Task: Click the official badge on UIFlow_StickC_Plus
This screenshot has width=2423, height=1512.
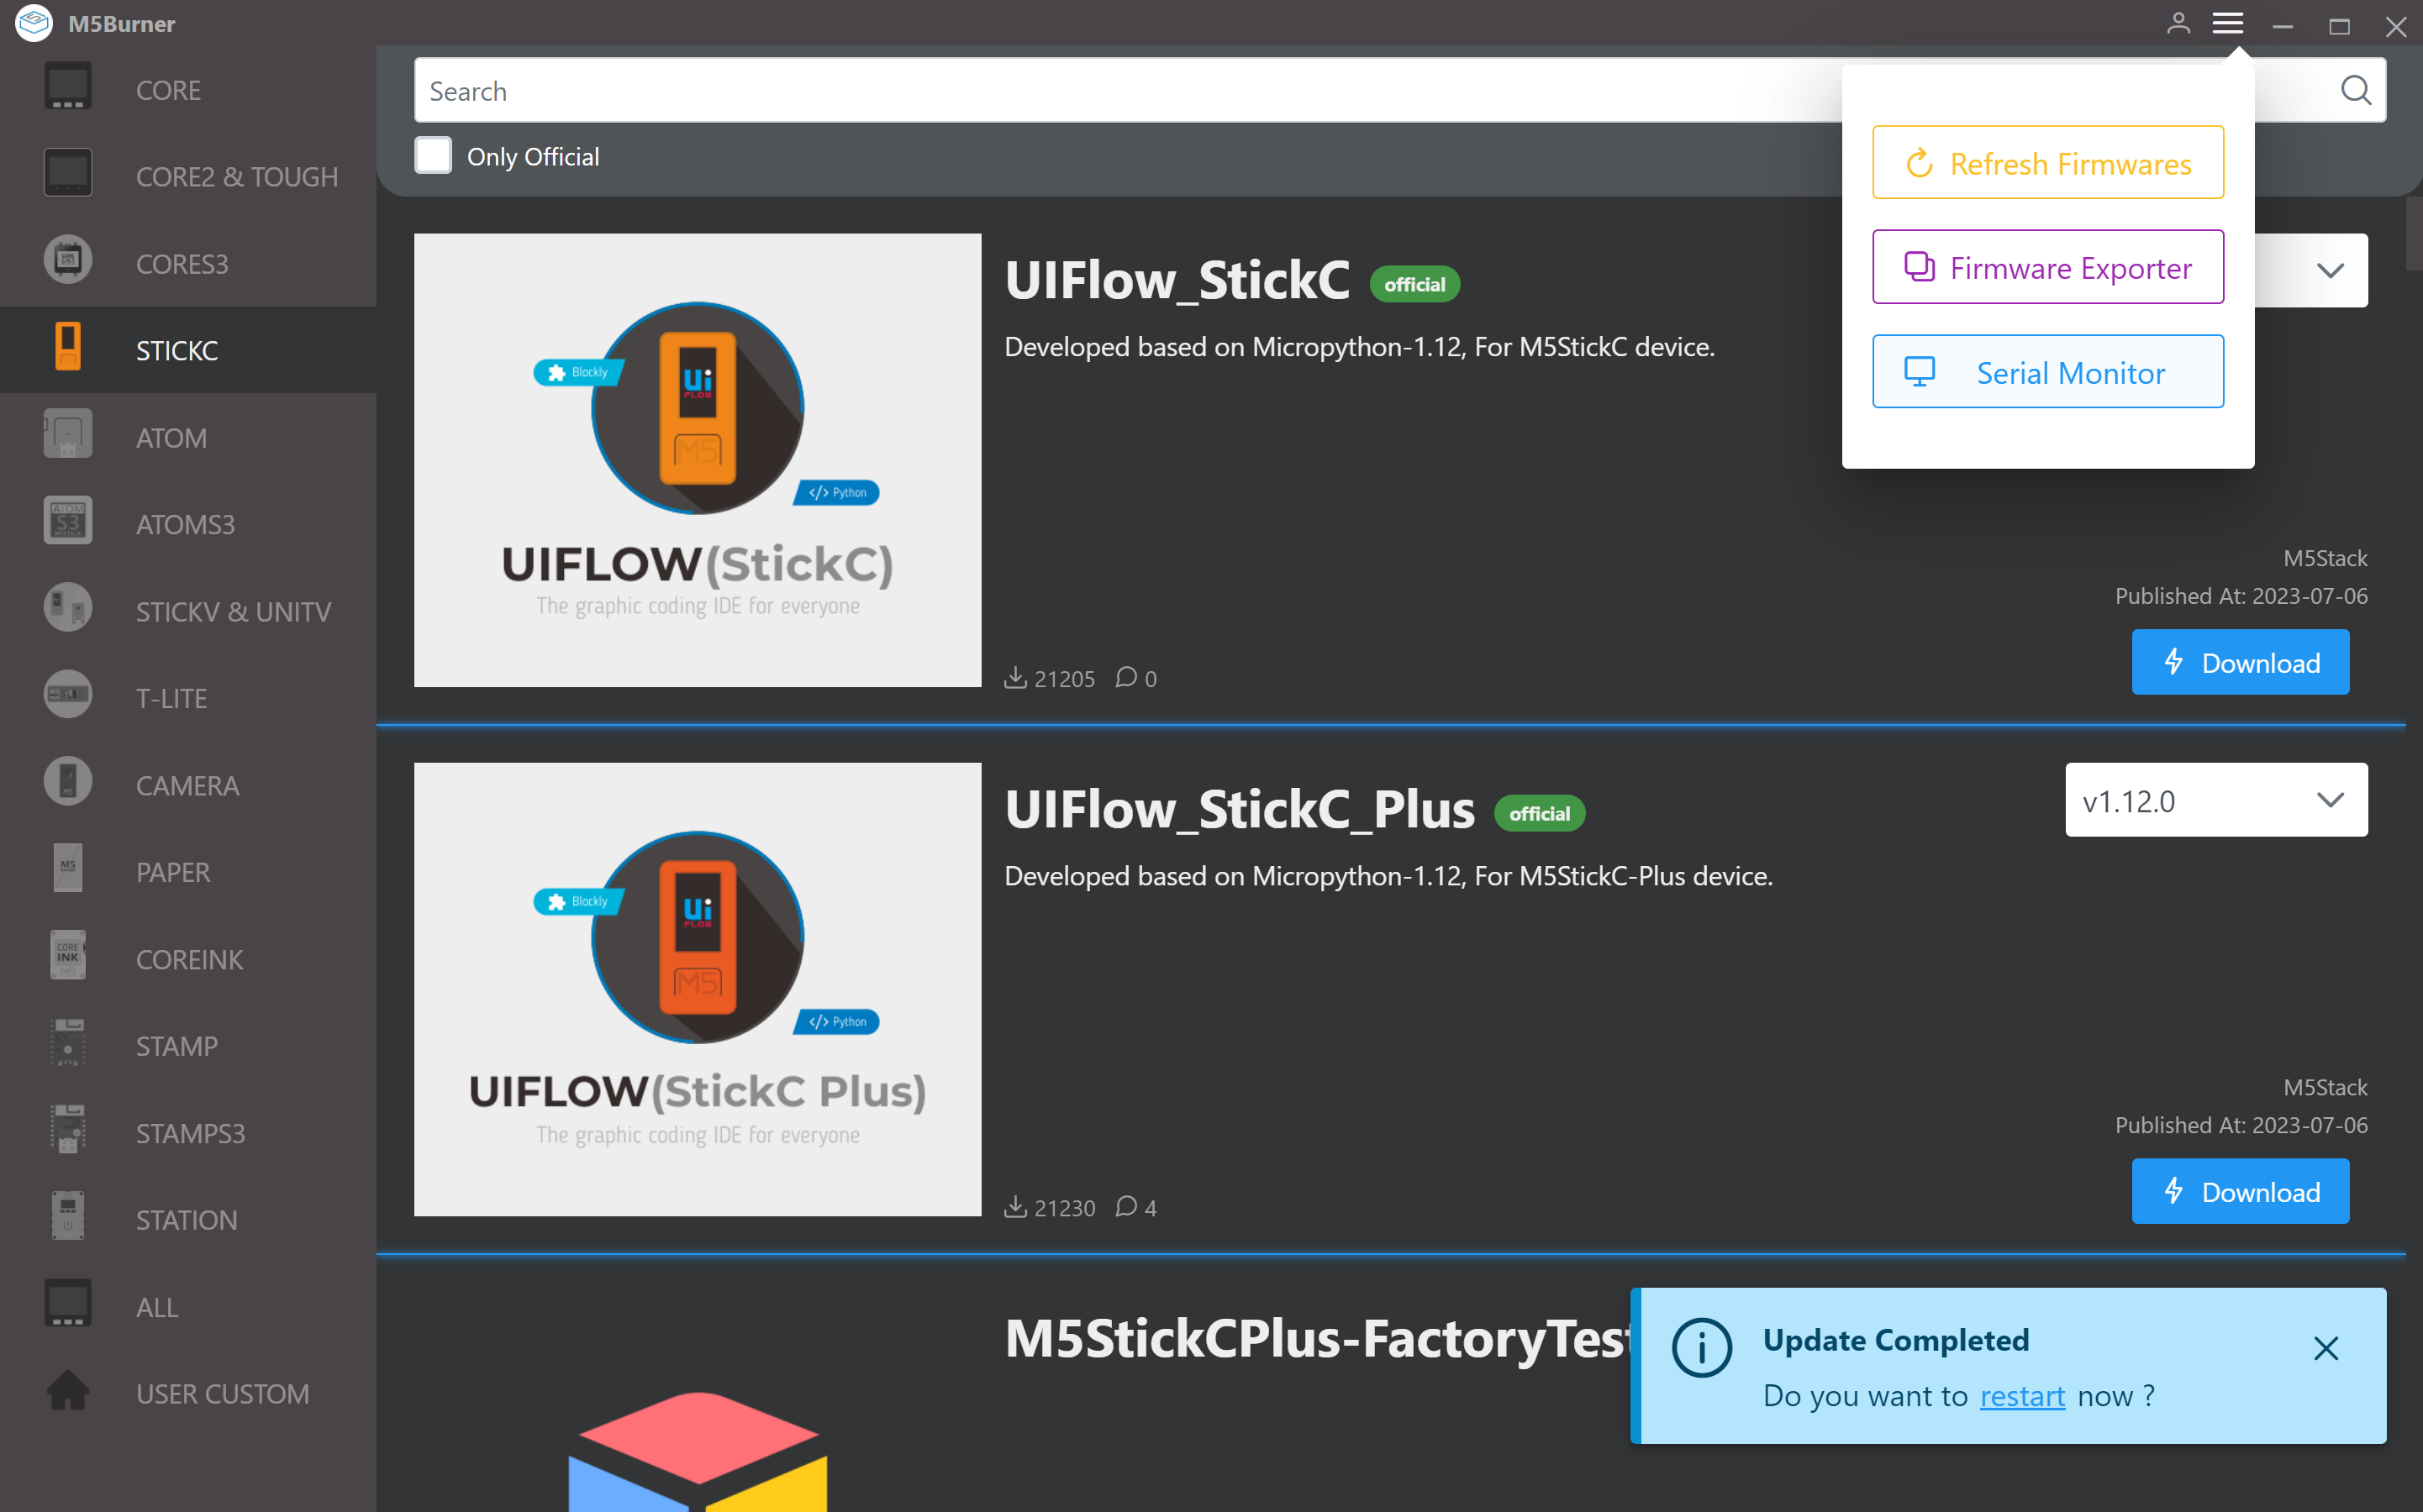Action: [x=1539, y=814]
